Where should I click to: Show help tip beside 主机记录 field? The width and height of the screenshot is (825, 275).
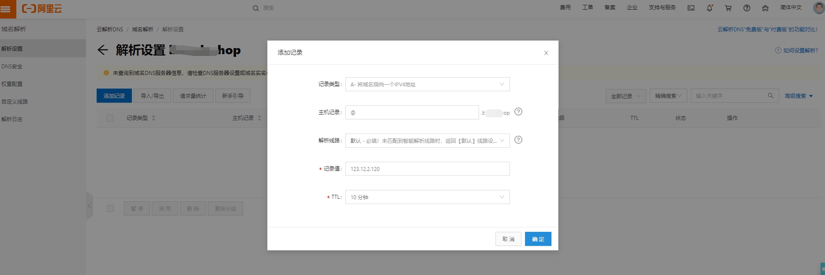pyautogui.click(x=518, y=112)
